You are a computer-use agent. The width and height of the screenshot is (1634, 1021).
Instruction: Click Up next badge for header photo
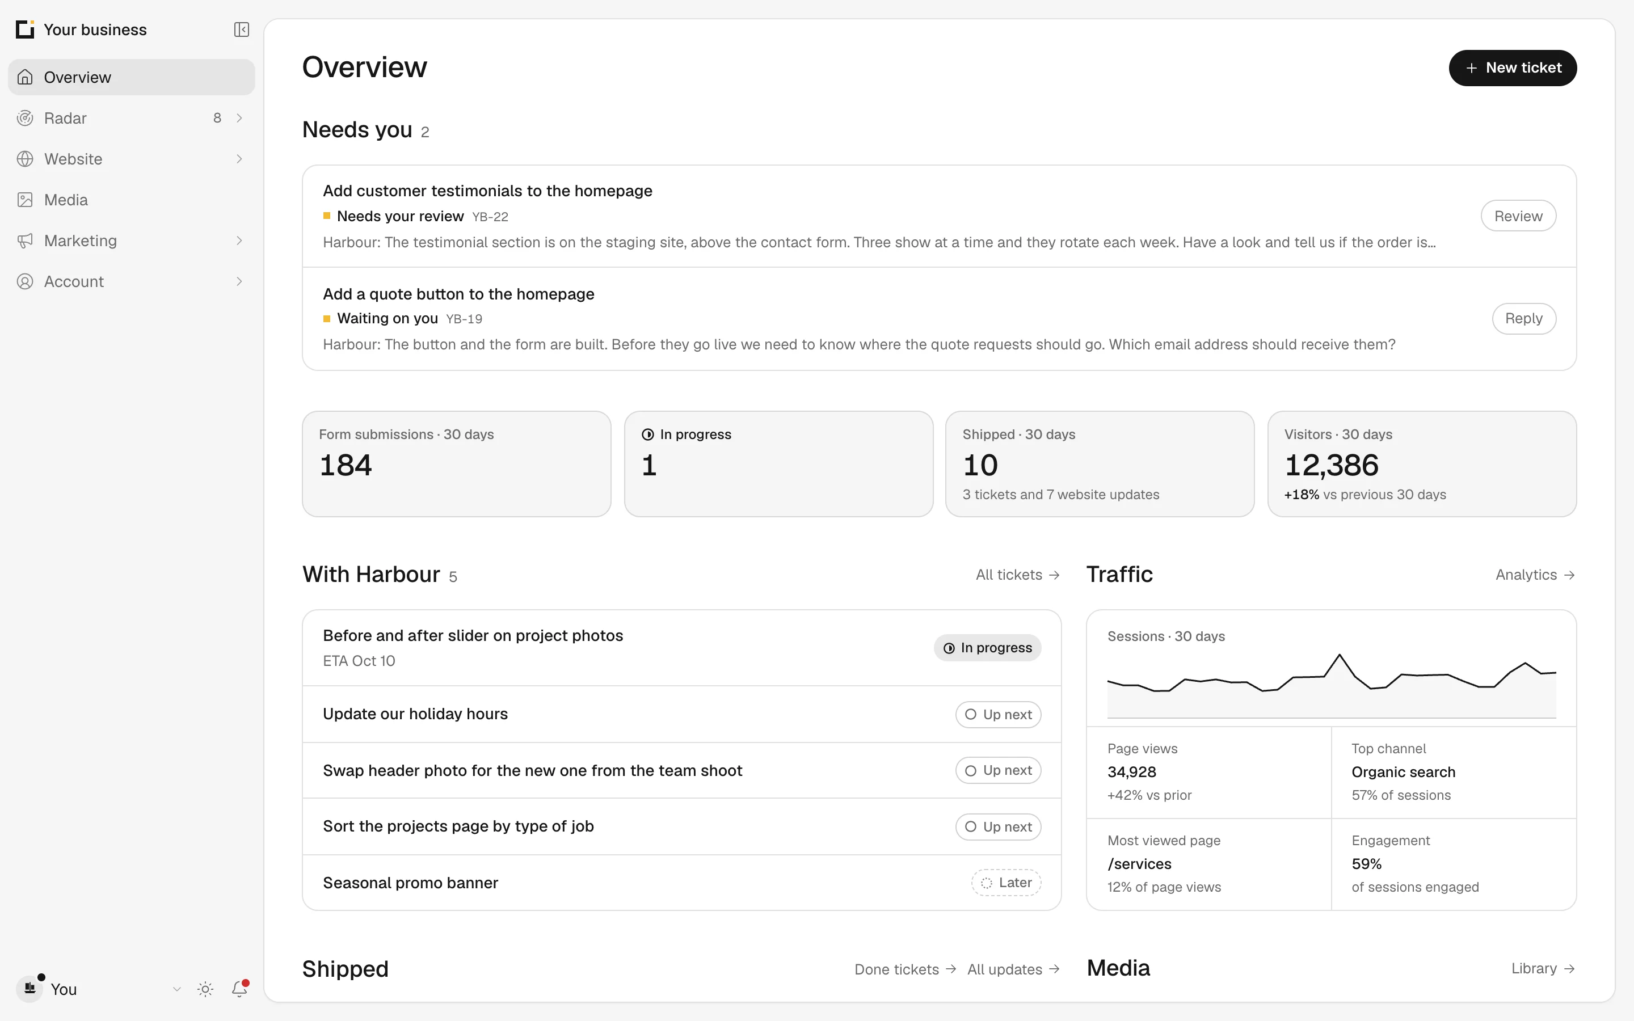[x=998, y=770]
